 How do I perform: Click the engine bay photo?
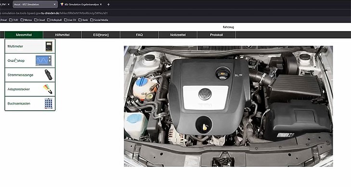pyautogui.click(x=228, y=106)
